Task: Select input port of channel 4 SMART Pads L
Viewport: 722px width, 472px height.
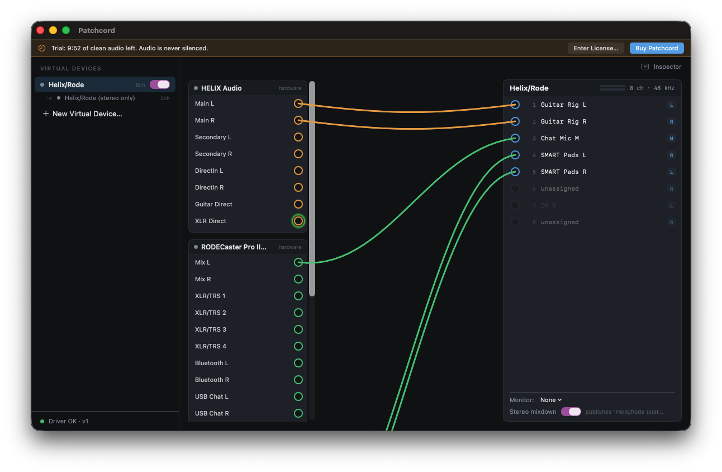Action: (x=515, y=155)
